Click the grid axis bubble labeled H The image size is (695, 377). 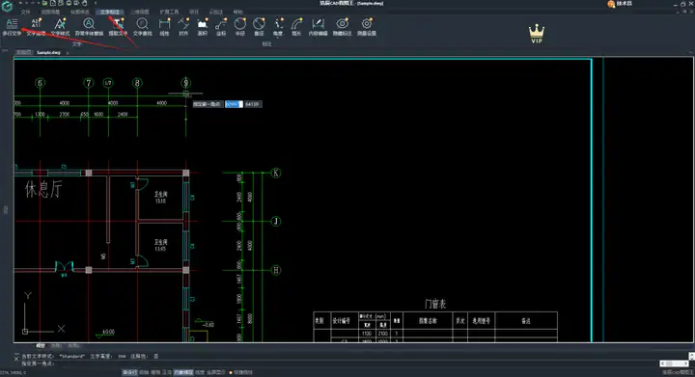click(276, 270)
